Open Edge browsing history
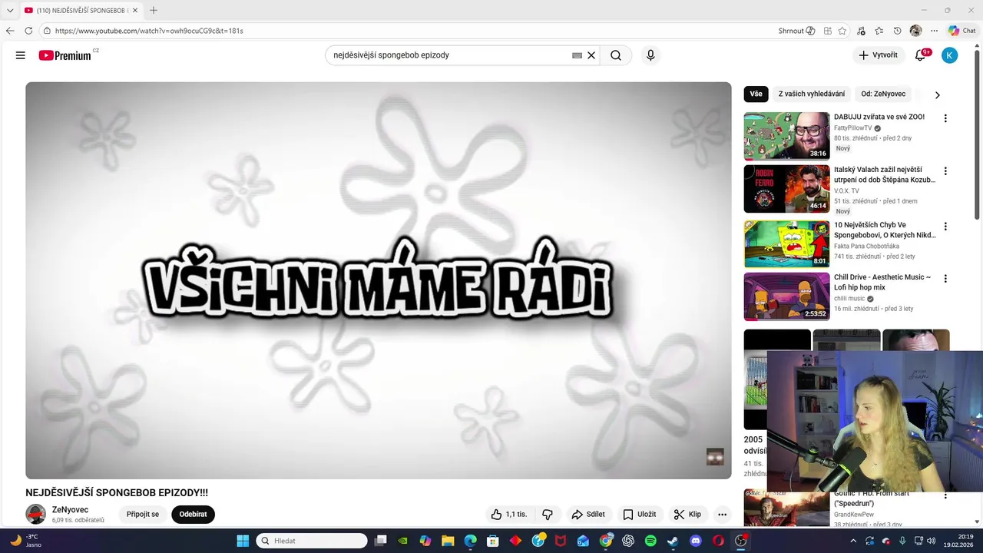 pos(898,31)
